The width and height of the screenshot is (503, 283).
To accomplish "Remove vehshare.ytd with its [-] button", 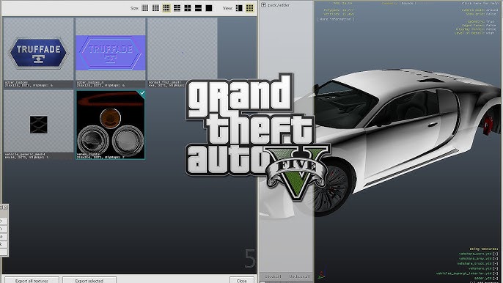I will 496,268.
